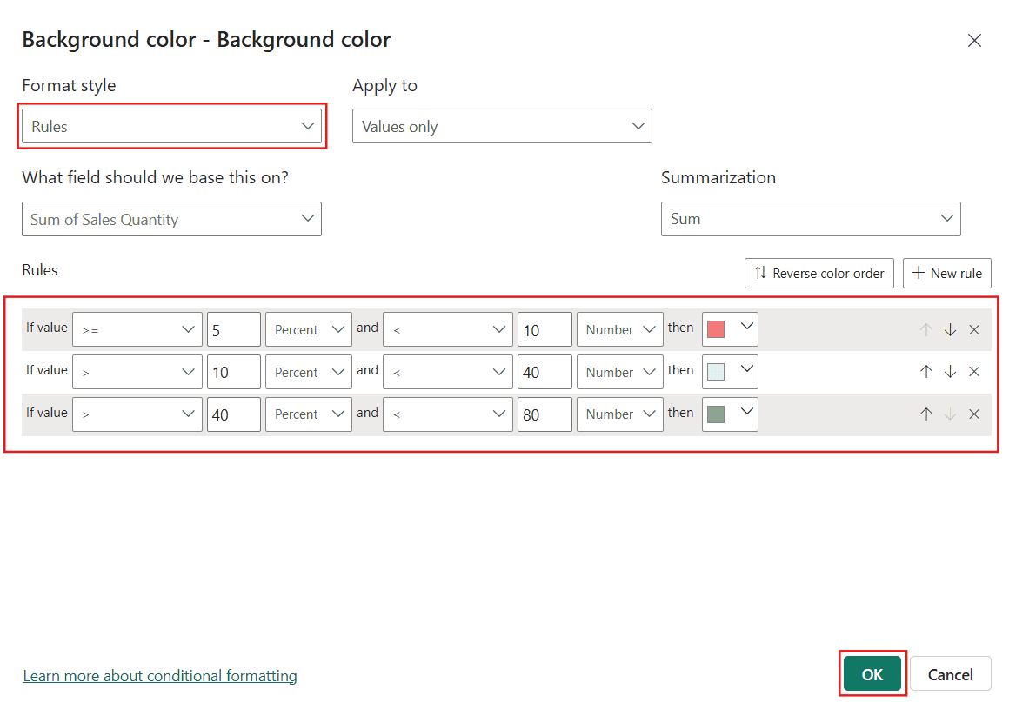The width and height of the screenshot is (1009, 702).
Task: Open the Sum of Sales Quantity field dropdown
Action: tap(172, 219)
